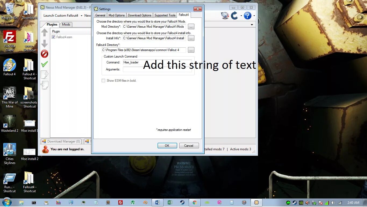367x207 pixels.
Task: Open the Wasteland 2 desktop icon
Action: pyautogui.click(x=10, y=124)
